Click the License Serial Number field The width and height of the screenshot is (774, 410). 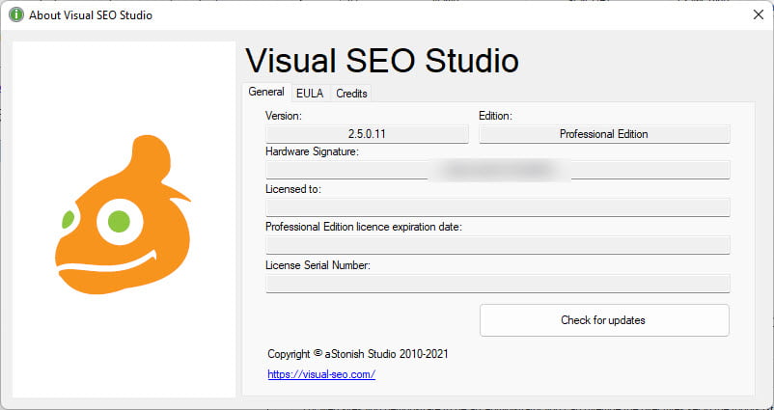click(x=498, y=284)
